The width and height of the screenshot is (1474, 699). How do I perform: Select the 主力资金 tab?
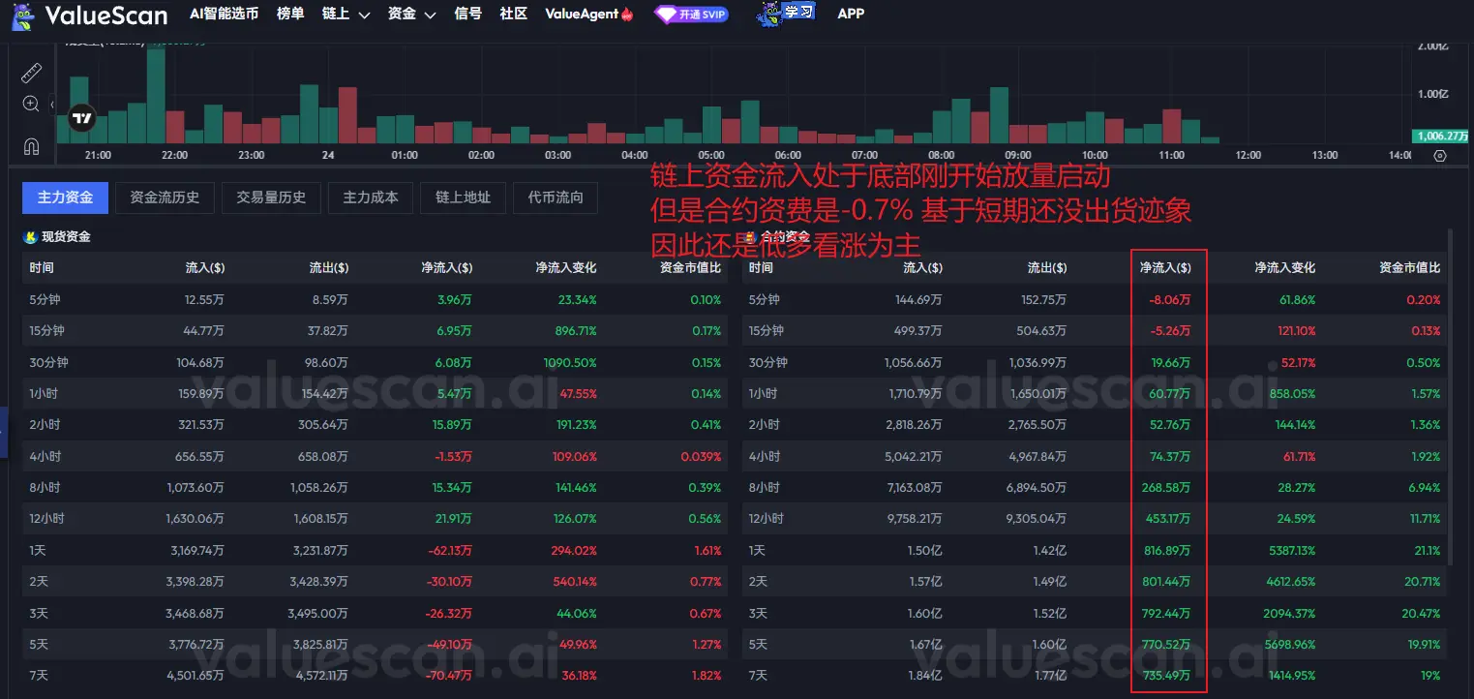66,198
